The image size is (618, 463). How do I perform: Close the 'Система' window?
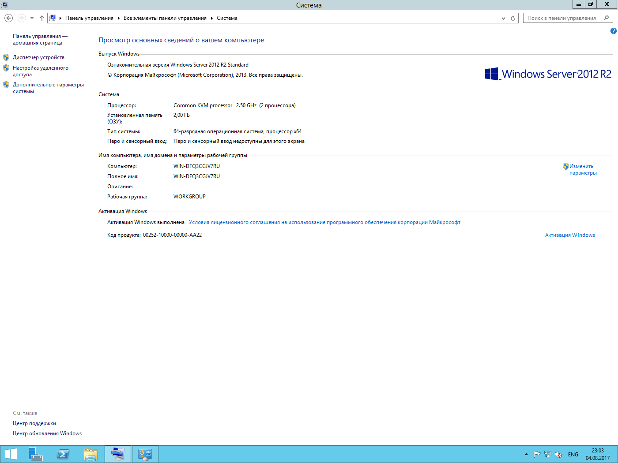(x=607, y=4)
